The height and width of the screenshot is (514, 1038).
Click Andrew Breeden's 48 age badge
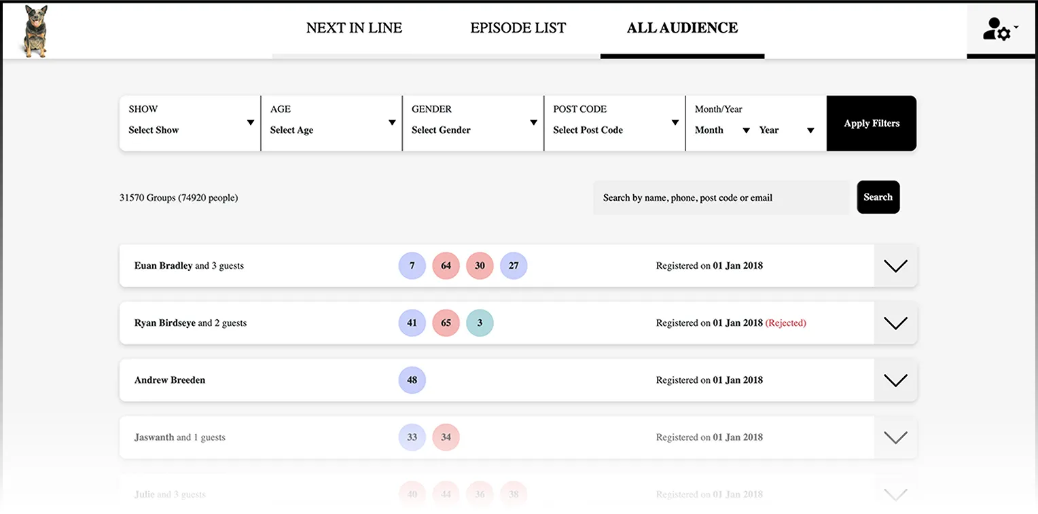(x=412, y=380)
